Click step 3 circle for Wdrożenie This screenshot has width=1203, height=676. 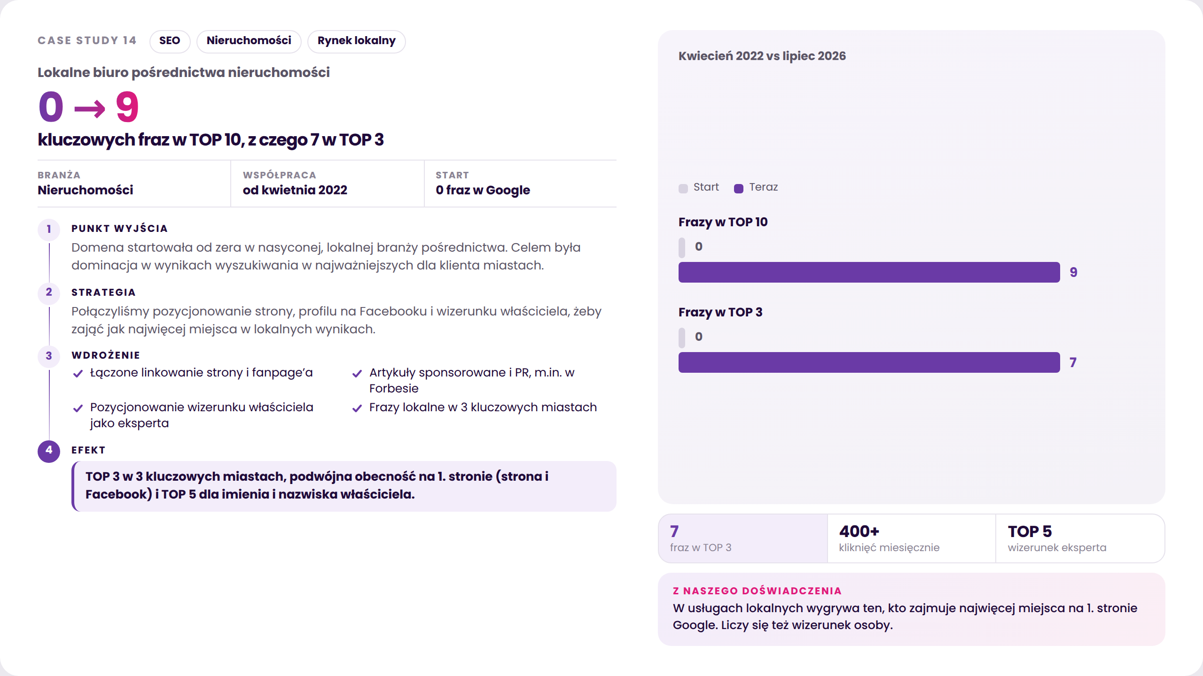click(x=49, y=356)
